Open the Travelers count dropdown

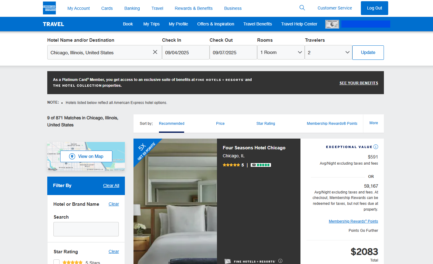328,52
